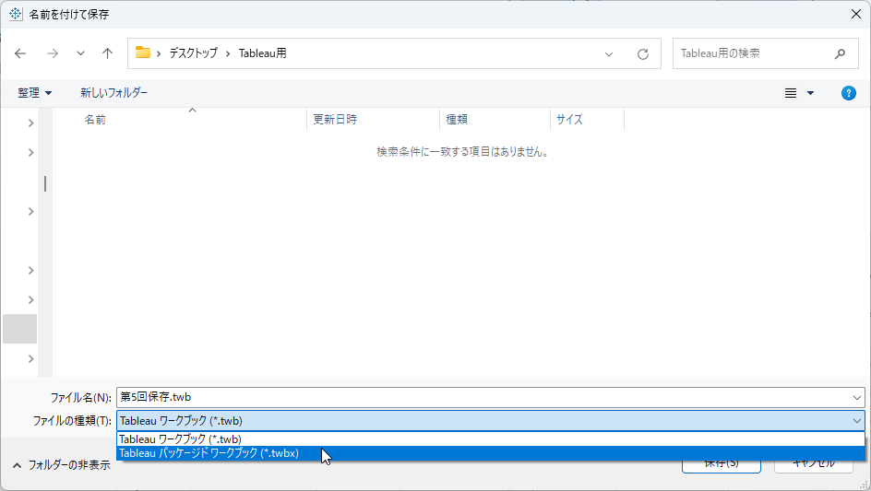Sort by 更新日時 column header
The image size is (871, 491).
335,120
